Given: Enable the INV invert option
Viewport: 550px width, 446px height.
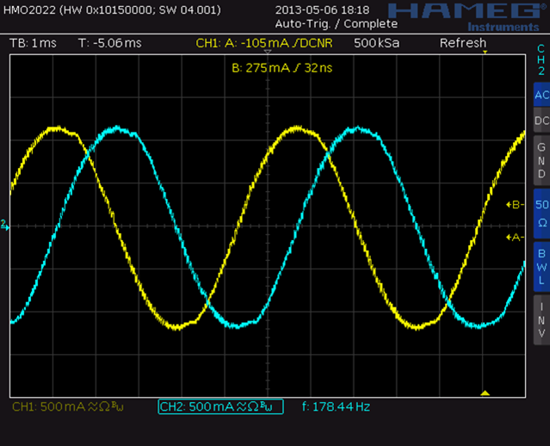Looking at the screenshot, I should 541,319.
